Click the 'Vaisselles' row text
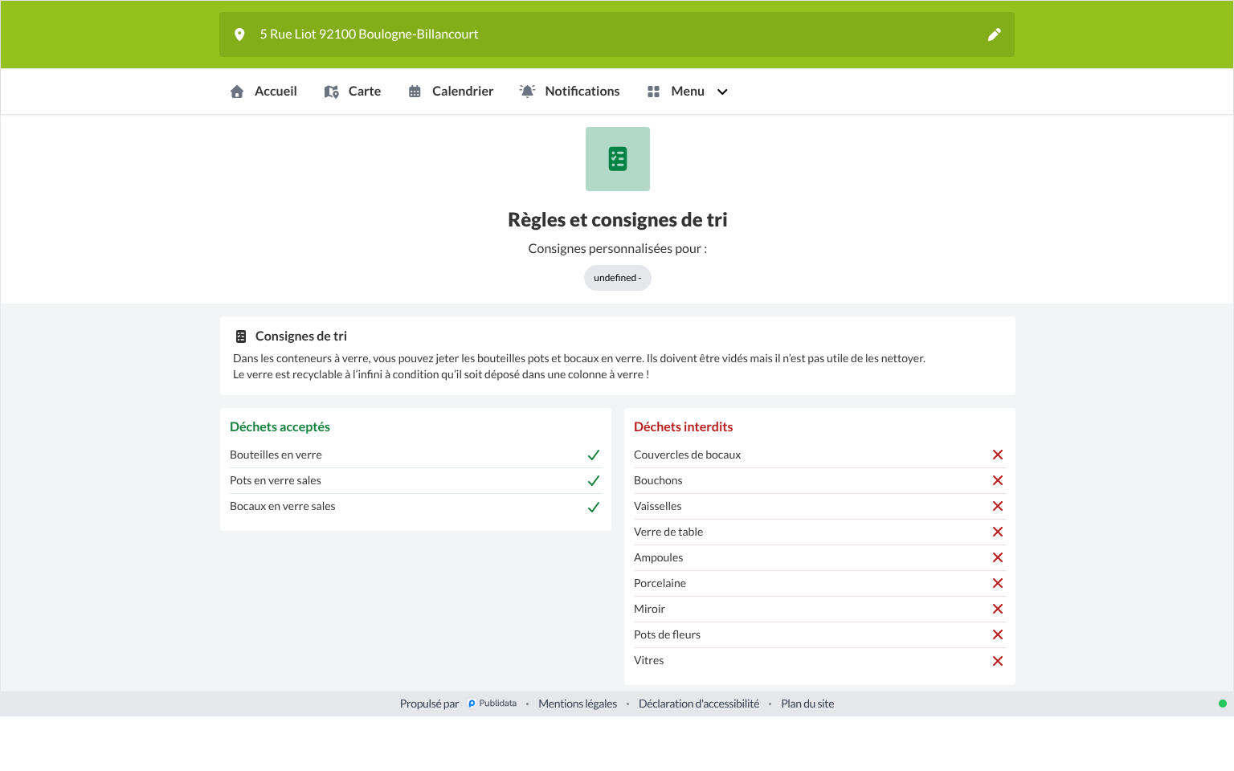 657,506
